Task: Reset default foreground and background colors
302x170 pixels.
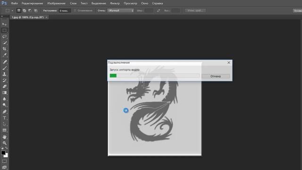Action: click(x=2, y=148)
